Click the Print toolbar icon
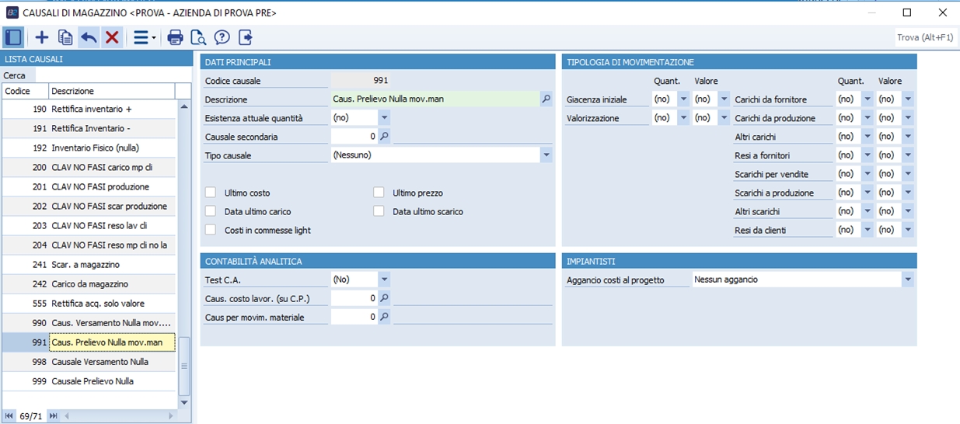 (176, 37)
